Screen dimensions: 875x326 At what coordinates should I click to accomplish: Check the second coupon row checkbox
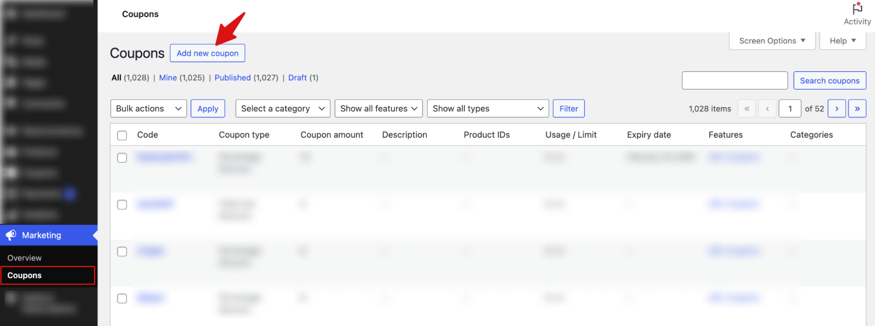[122, 205]
